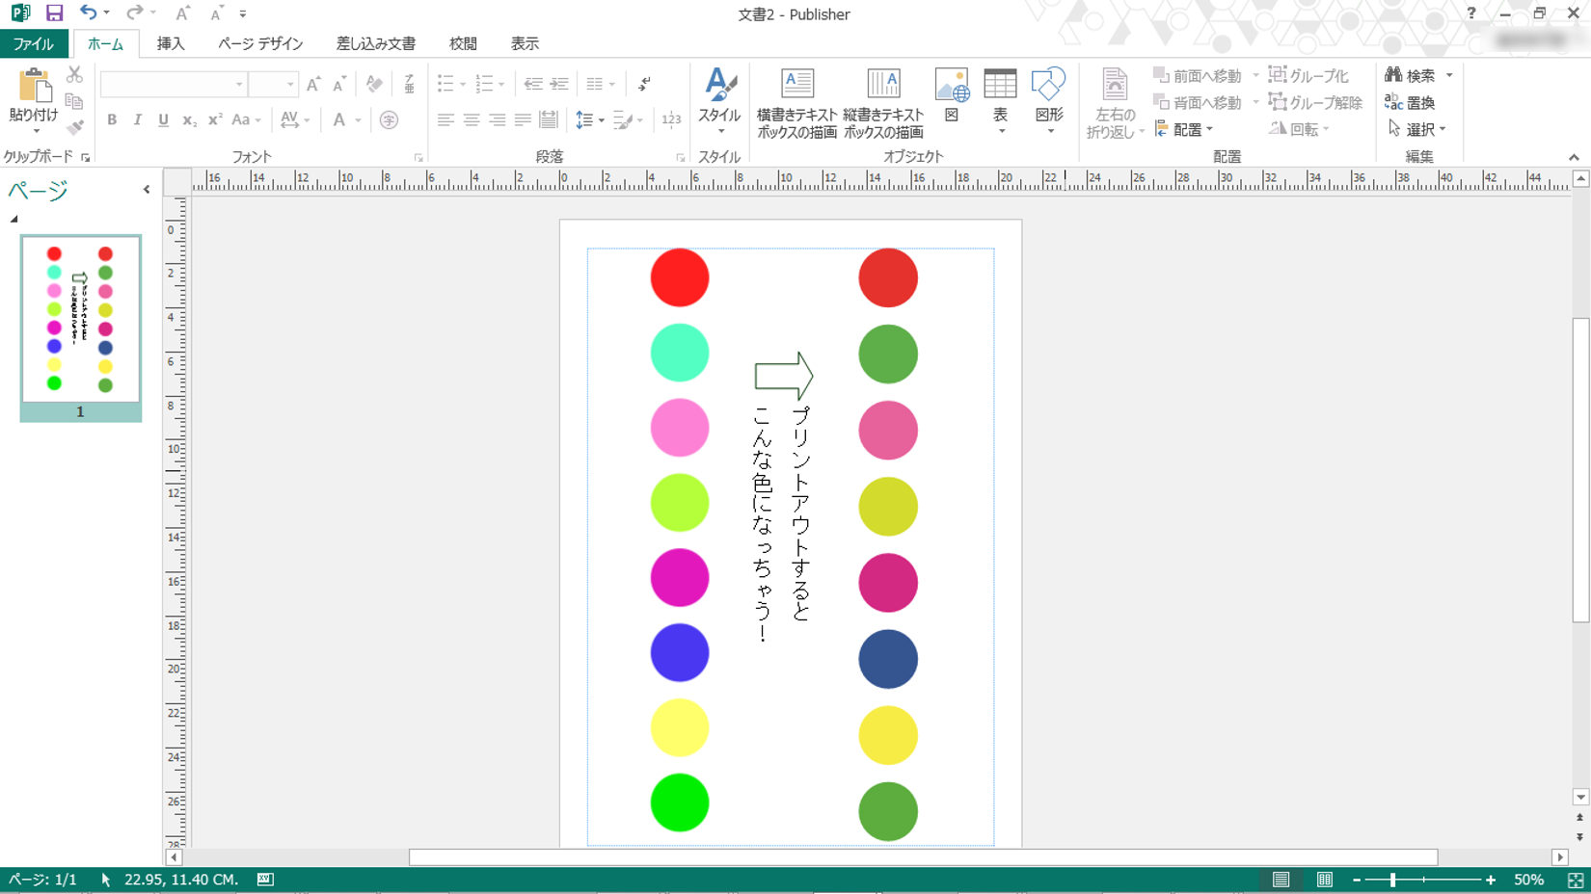Click the Replace (置換) button
The height and width of the screenshot is (894, 1591).
pos(1411,102)
